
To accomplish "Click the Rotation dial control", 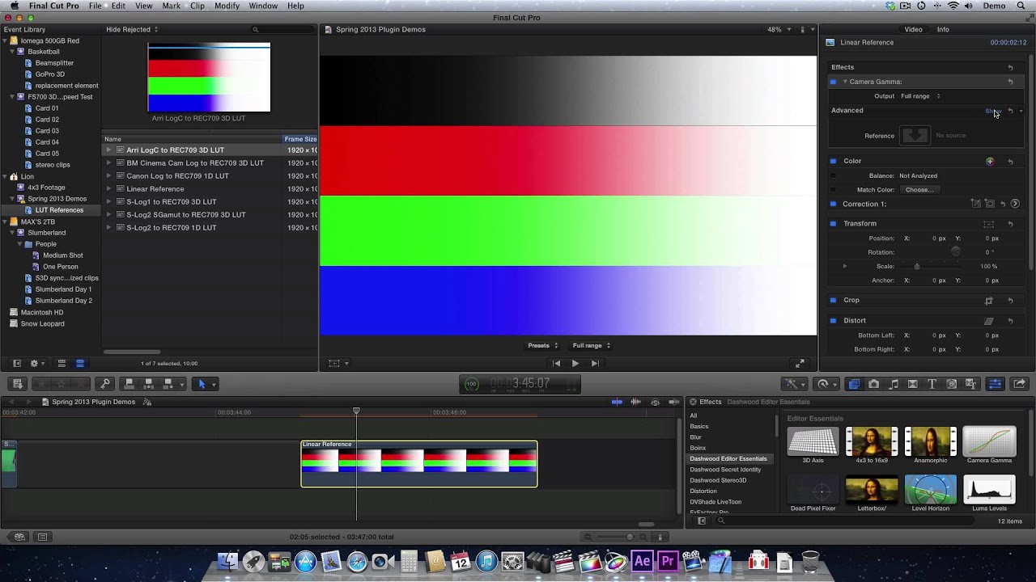I will 956,252.
